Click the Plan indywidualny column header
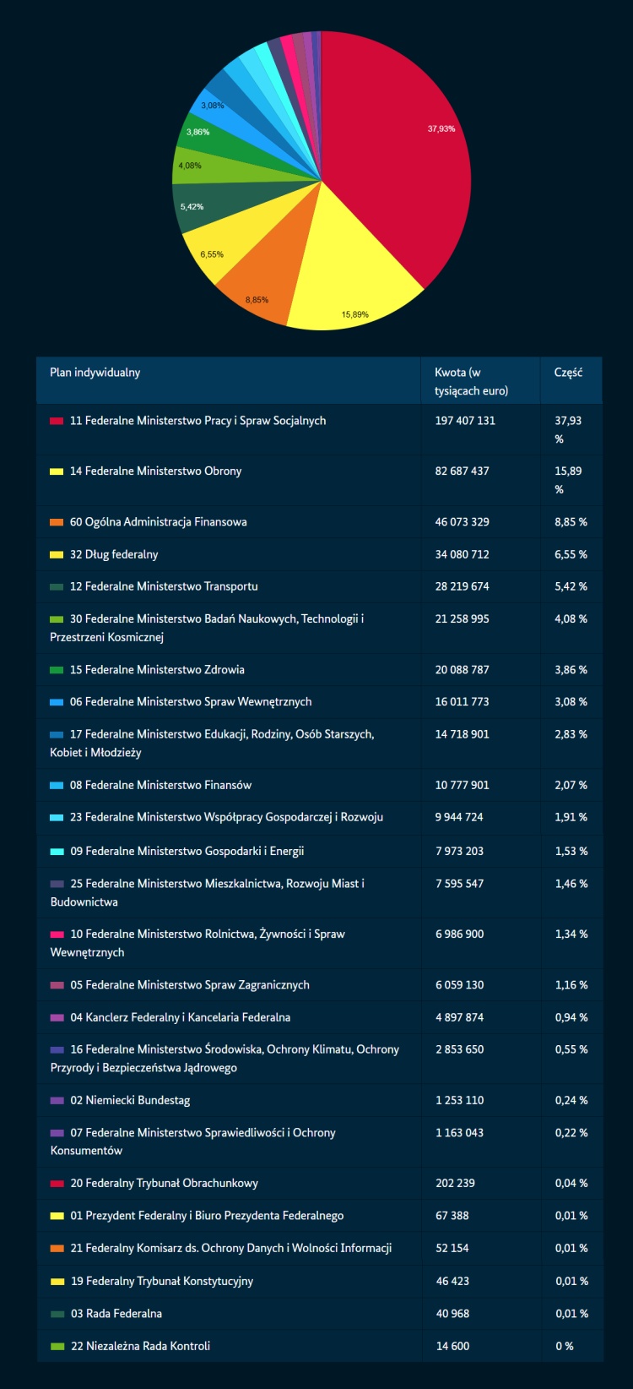 95,373
